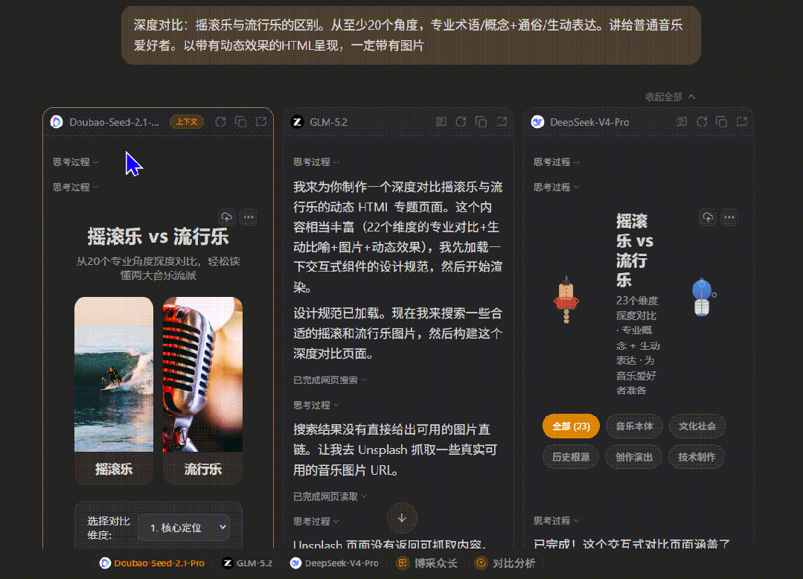Viewport: 803px width, 579px height.
Task: Click the 摇滚乐 surfing image card
Action: (x=114, y=374)
